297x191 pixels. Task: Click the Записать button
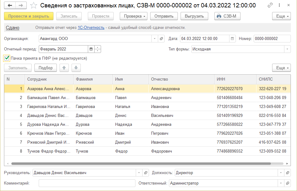69,16
